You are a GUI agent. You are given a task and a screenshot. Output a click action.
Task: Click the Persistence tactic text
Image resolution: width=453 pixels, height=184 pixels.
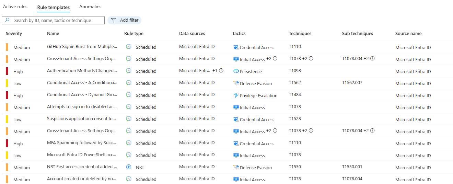click(x=251, y=71)
